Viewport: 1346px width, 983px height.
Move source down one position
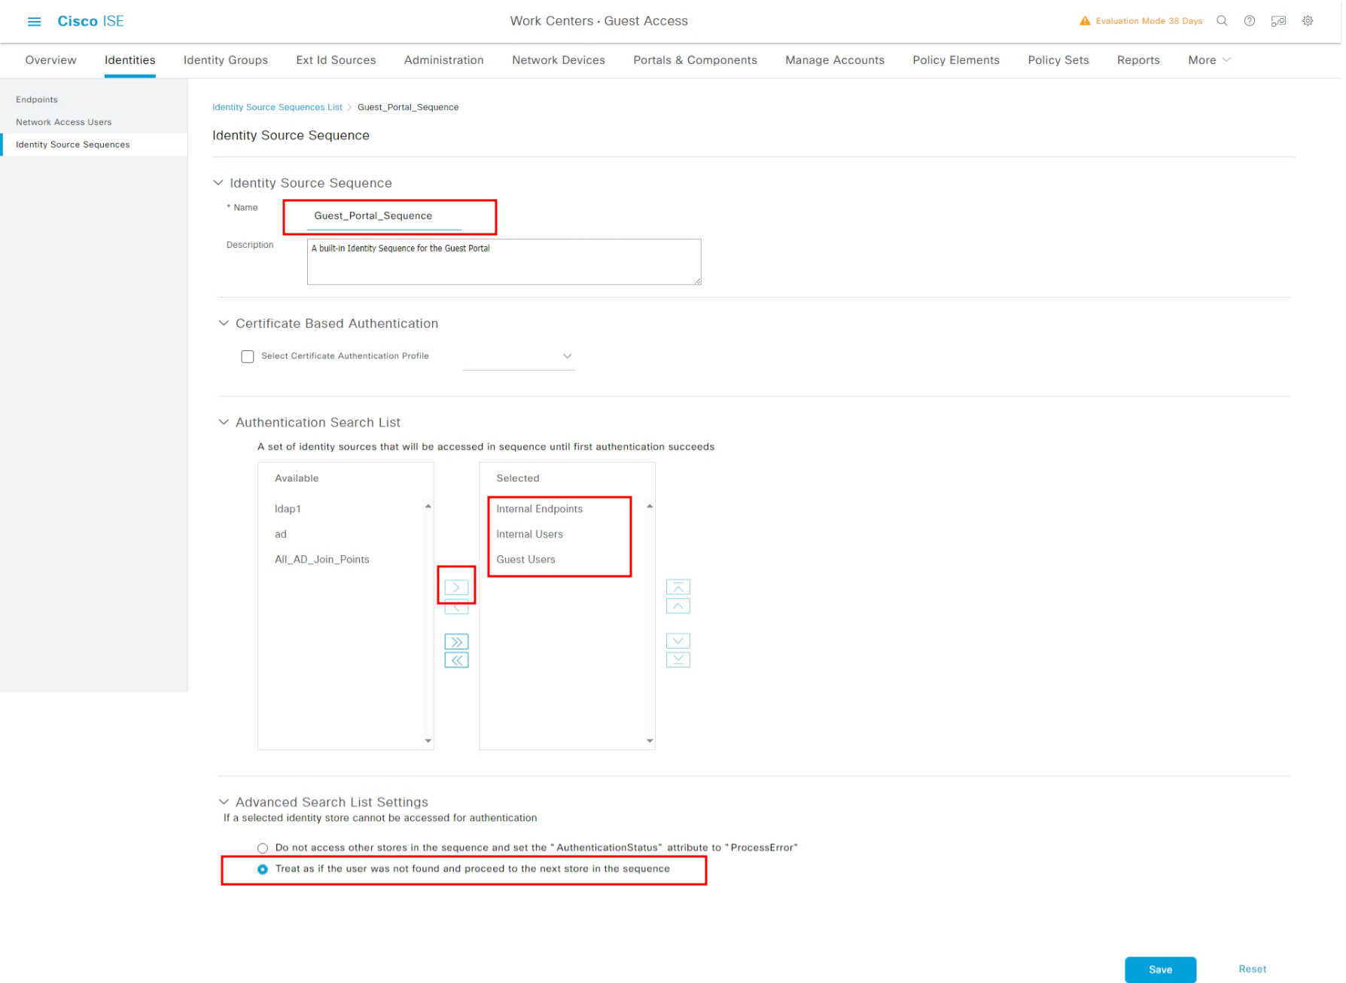click(x=678, y=641)
